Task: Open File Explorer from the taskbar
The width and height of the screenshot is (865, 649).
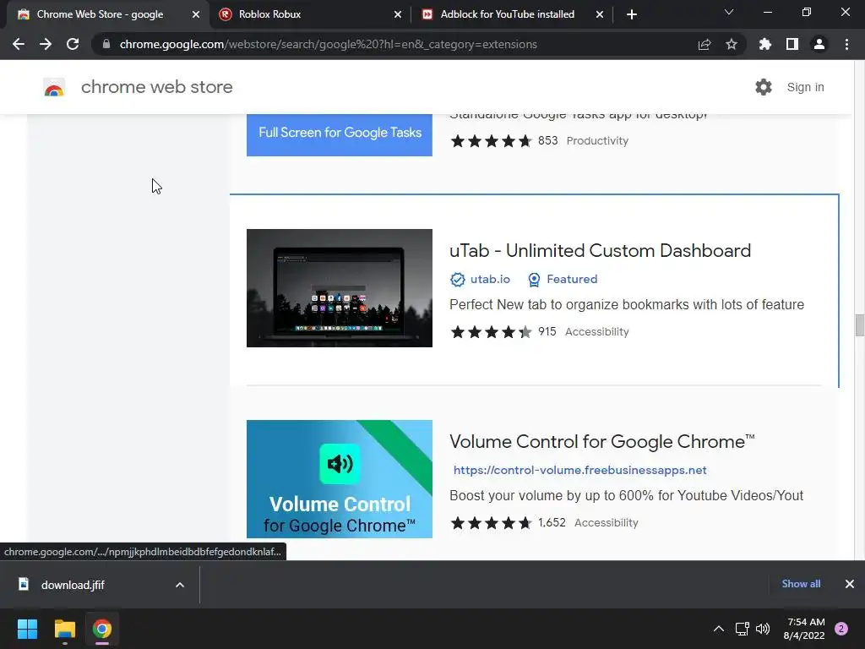Action: point(64,629)
